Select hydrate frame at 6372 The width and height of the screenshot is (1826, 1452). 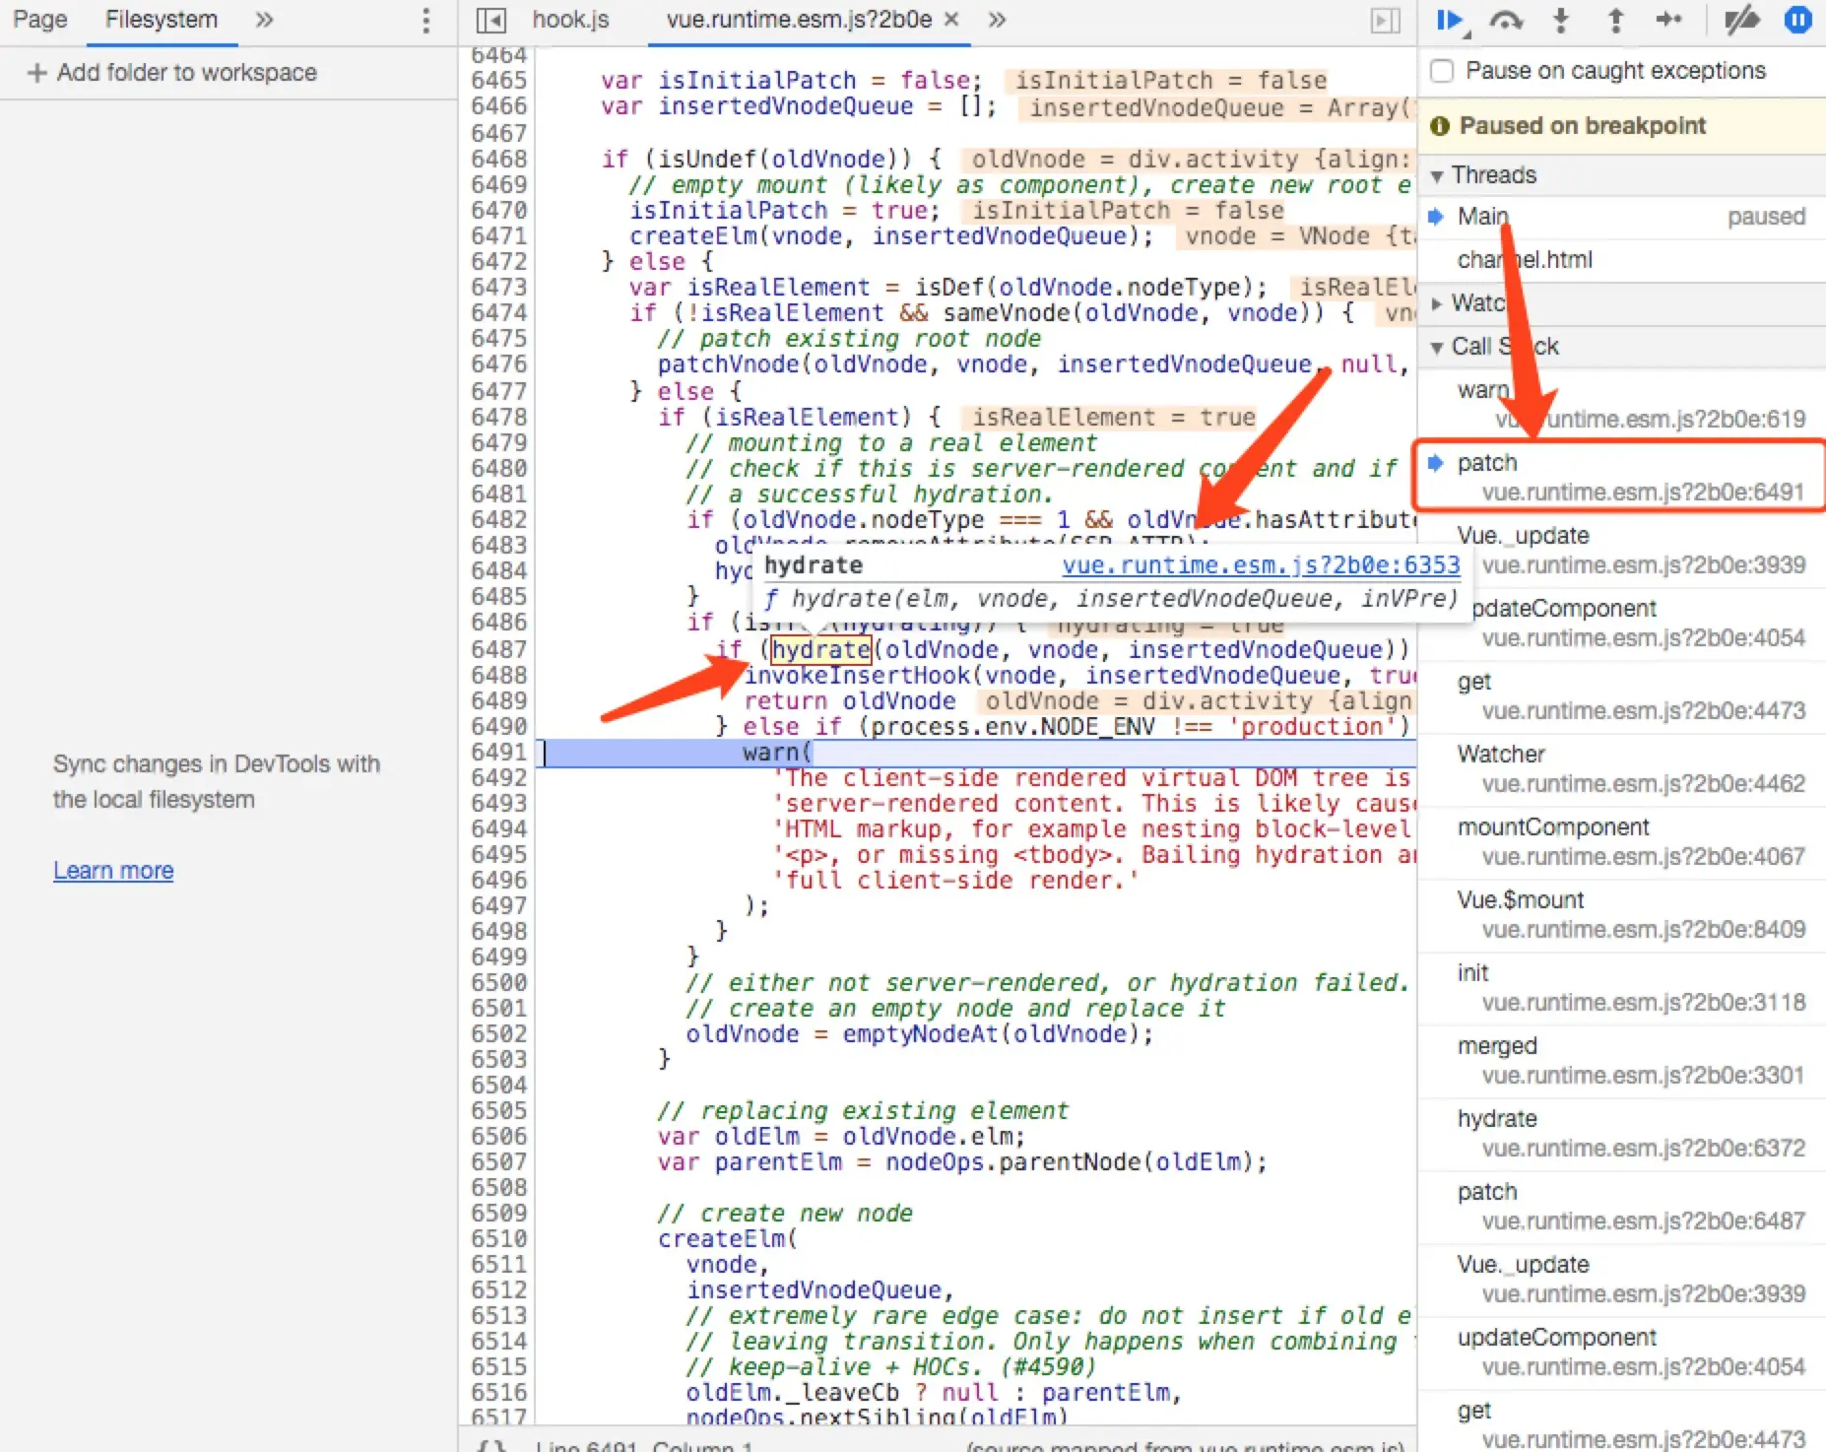pyautogui.click(x=1621, y=1133)
